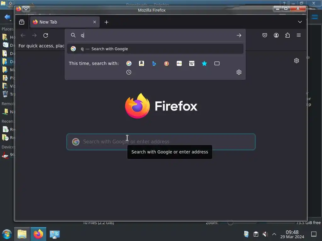322x241 pixels.
Task: Click the New Tab page search box
Action: pos(161,142)
